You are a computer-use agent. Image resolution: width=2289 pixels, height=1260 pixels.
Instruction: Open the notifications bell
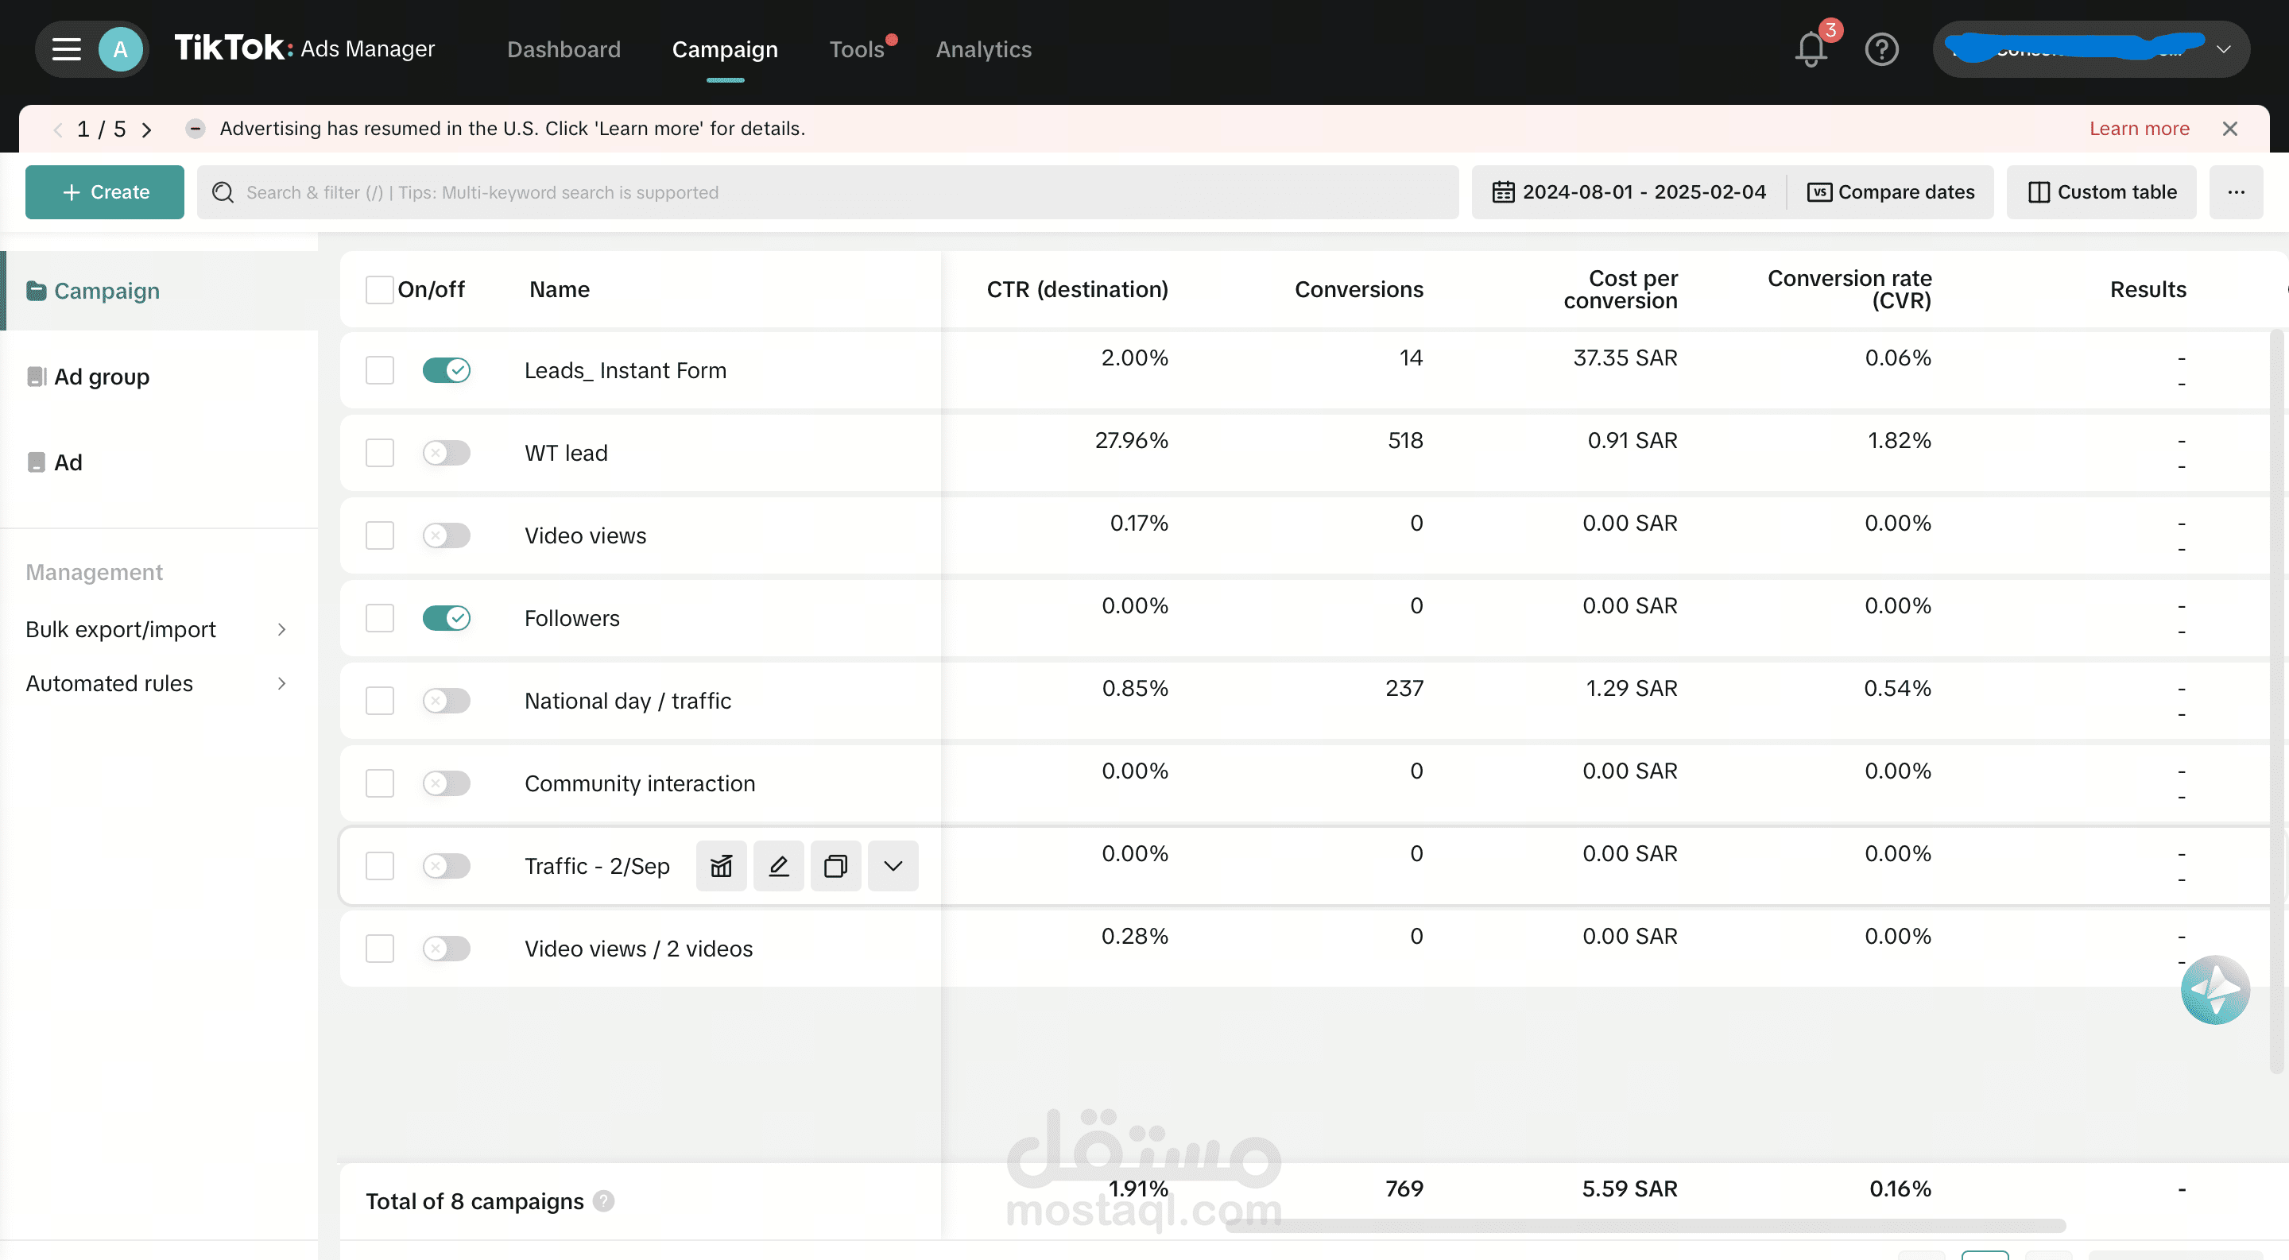(1811, 48)
